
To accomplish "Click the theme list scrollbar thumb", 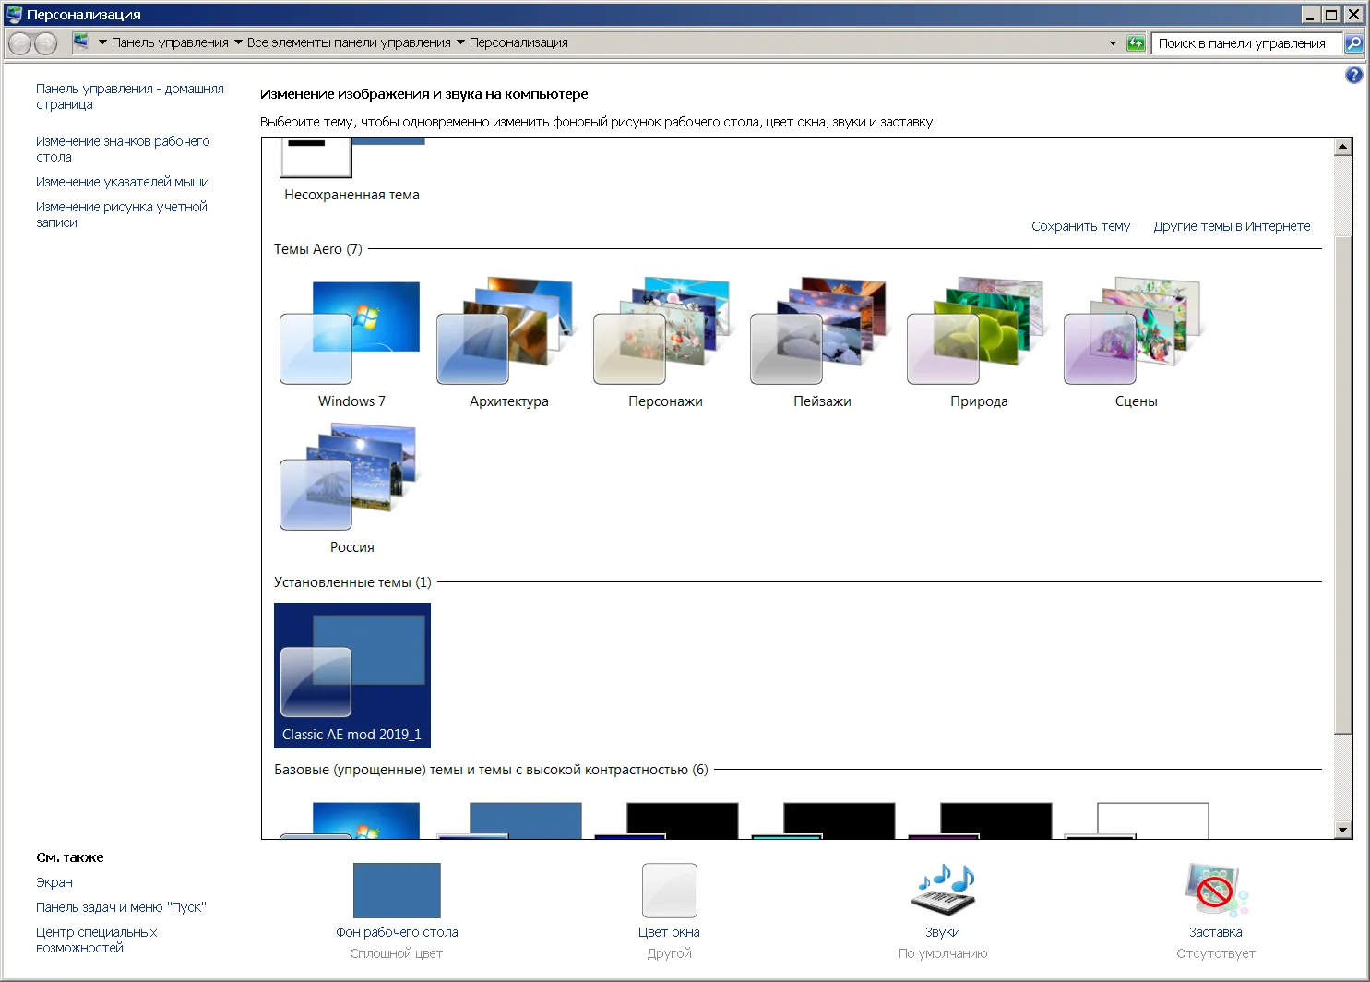I will click(x=1343, y=485).
